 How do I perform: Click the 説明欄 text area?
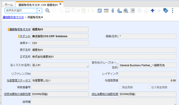click(104, 102)
